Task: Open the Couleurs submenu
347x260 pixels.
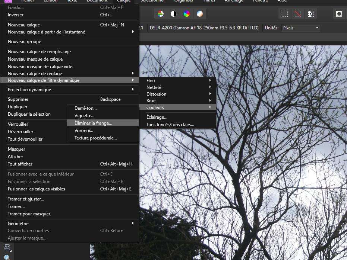Action: (177, 107)
